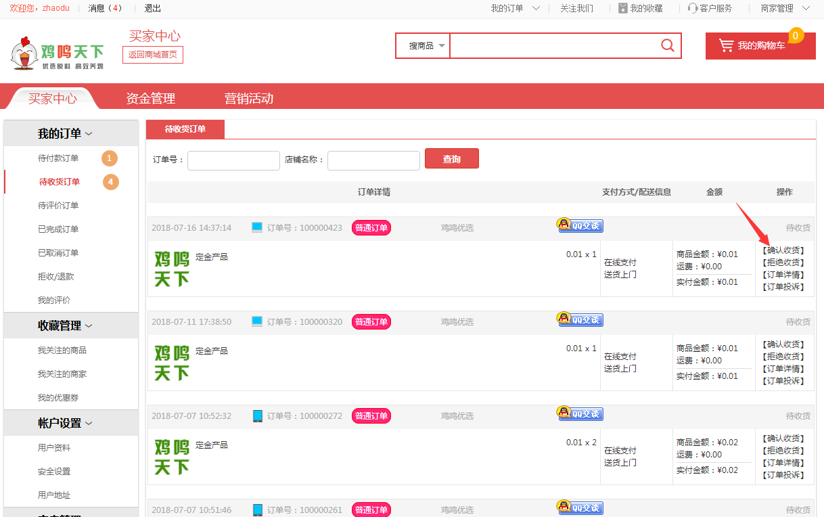Collapse the 帐户设置 sidebar section

[66, 424]
